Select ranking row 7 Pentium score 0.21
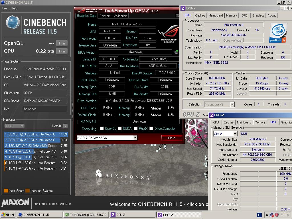Image resolution: width=292 pixels, height=219 pixels. (x=36, y=169)
